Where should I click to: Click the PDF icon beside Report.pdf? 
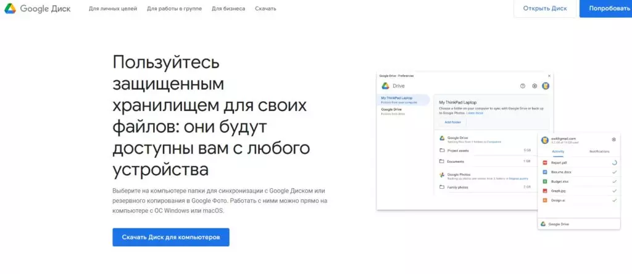coord(545,163)
